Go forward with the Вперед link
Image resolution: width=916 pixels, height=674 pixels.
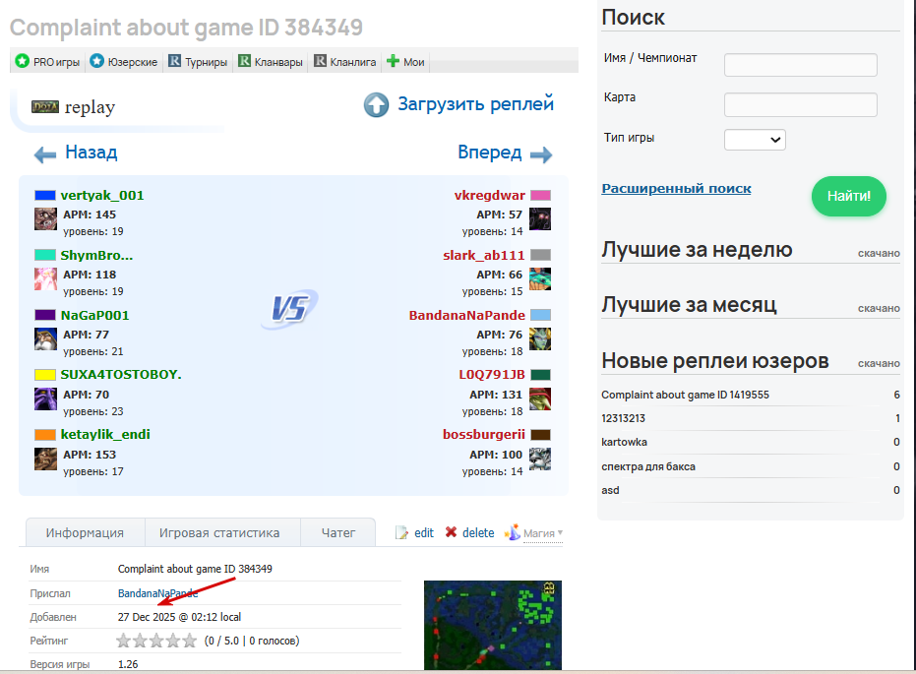point(490,153)
